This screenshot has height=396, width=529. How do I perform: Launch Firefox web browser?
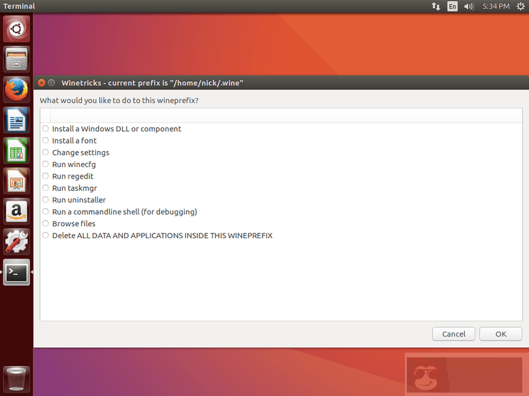pos(16,90)
